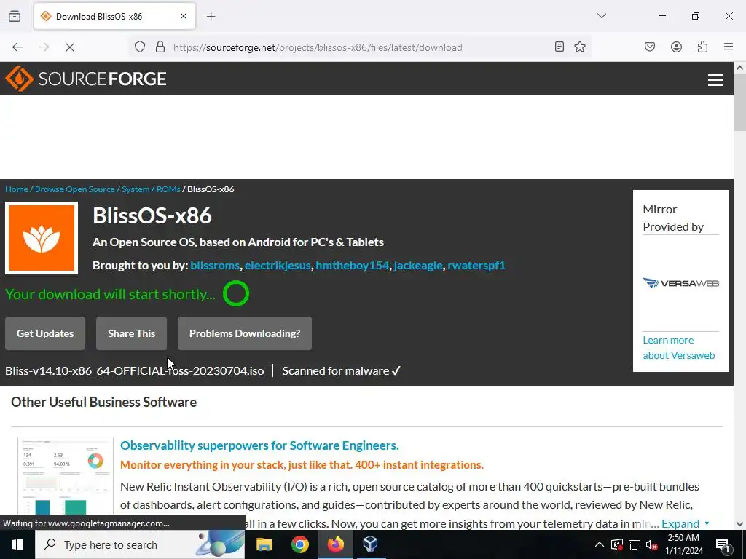The height and width of the screenshot is (559, 746).
Task: Open Browse Open Source breadcrumb
Action: coord(75,189)
